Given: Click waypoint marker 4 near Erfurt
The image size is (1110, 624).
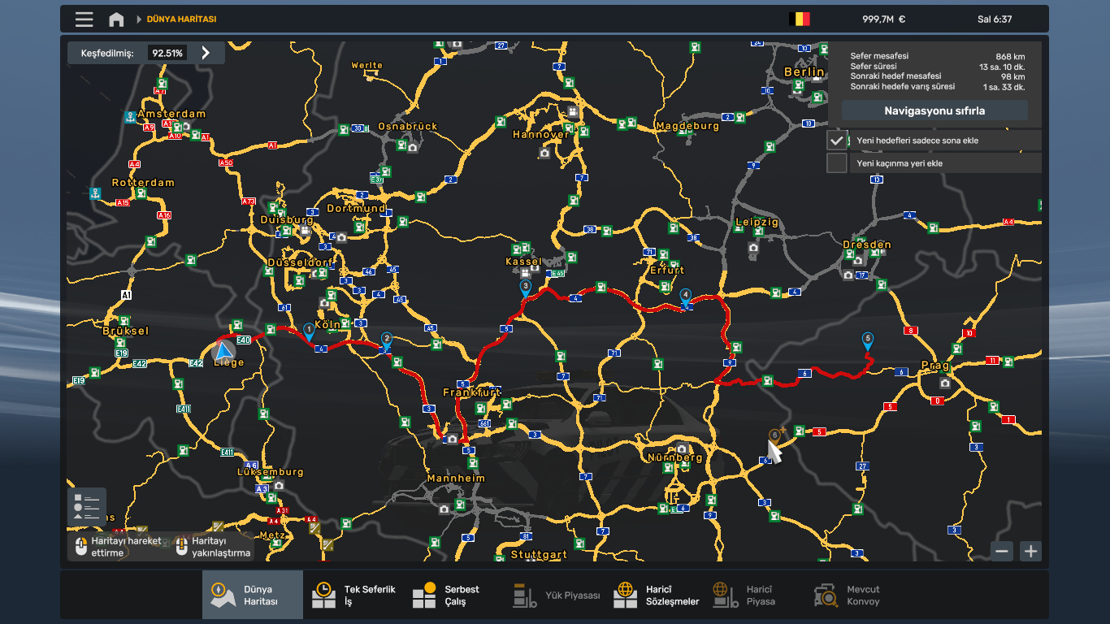Looking at the screenshot, I should point(686,297).
